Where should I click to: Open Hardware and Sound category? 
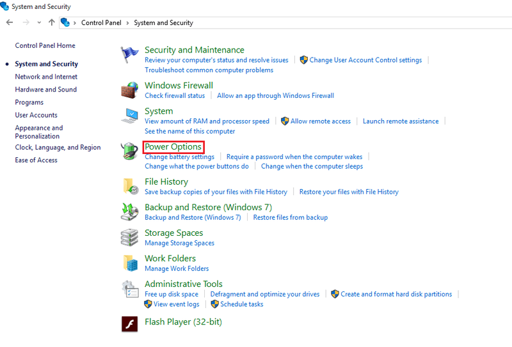pos(45,89)
